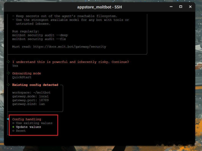Click the 'QuickStart' answer text
Screen dimensions: 202x151
point(22,77)
